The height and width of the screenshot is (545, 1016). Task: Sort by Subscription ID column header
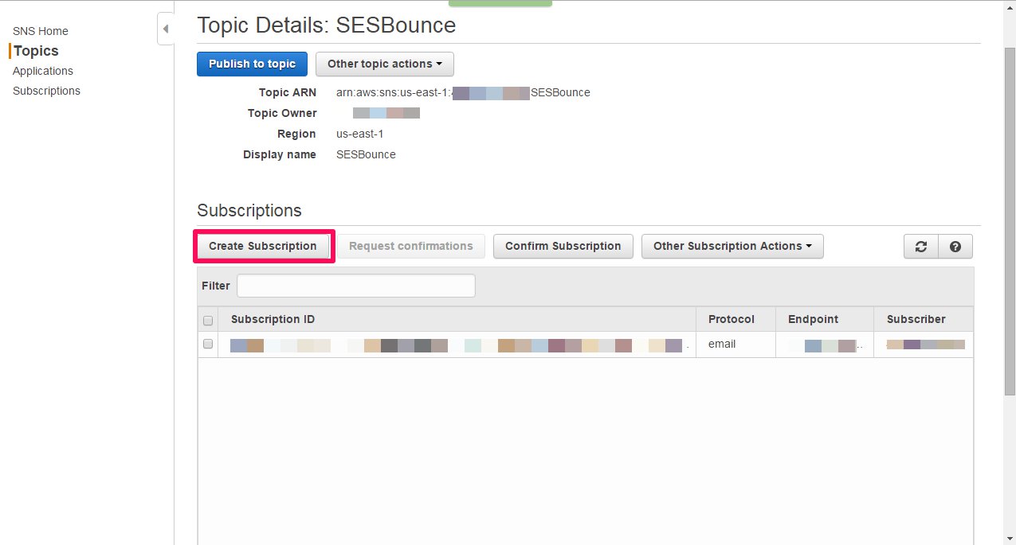(457, 319)
